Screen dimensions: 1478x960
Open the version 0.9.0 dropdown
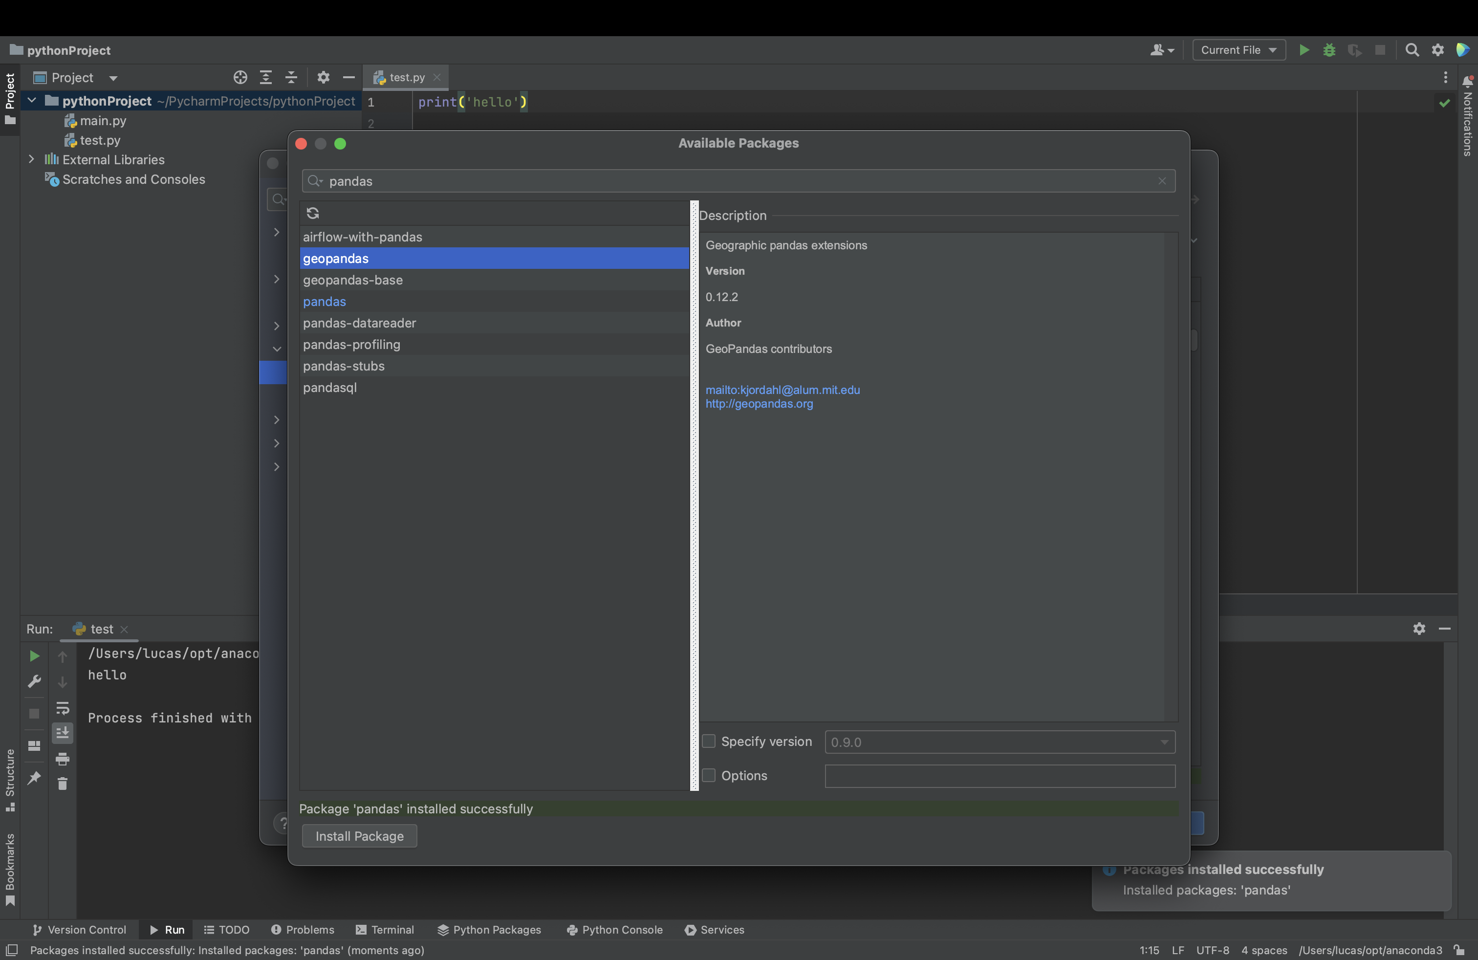pos(999,742)
